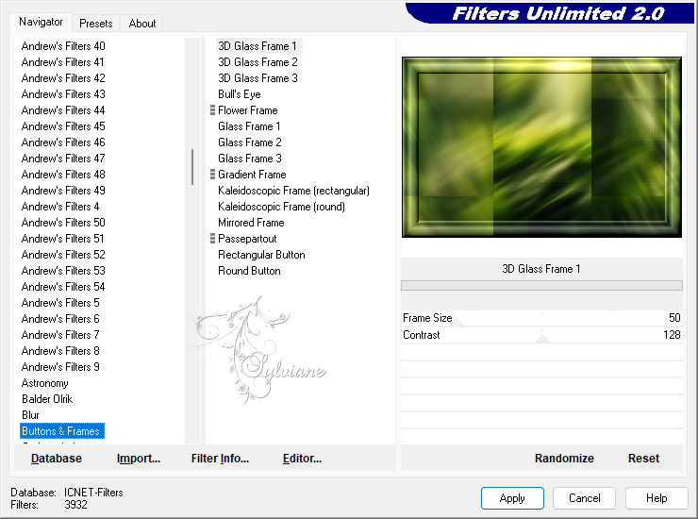The height and width of the screenshot is (519, 698).
Task: Choose Kaleidoscopic Frame (round) filter
Action: tap(281, 207)
